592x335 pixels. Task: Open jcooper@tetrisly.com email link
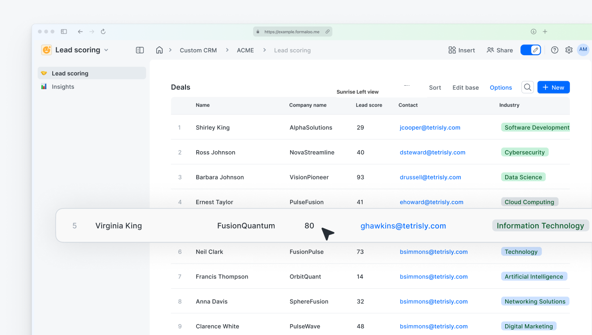pos(430,128)
